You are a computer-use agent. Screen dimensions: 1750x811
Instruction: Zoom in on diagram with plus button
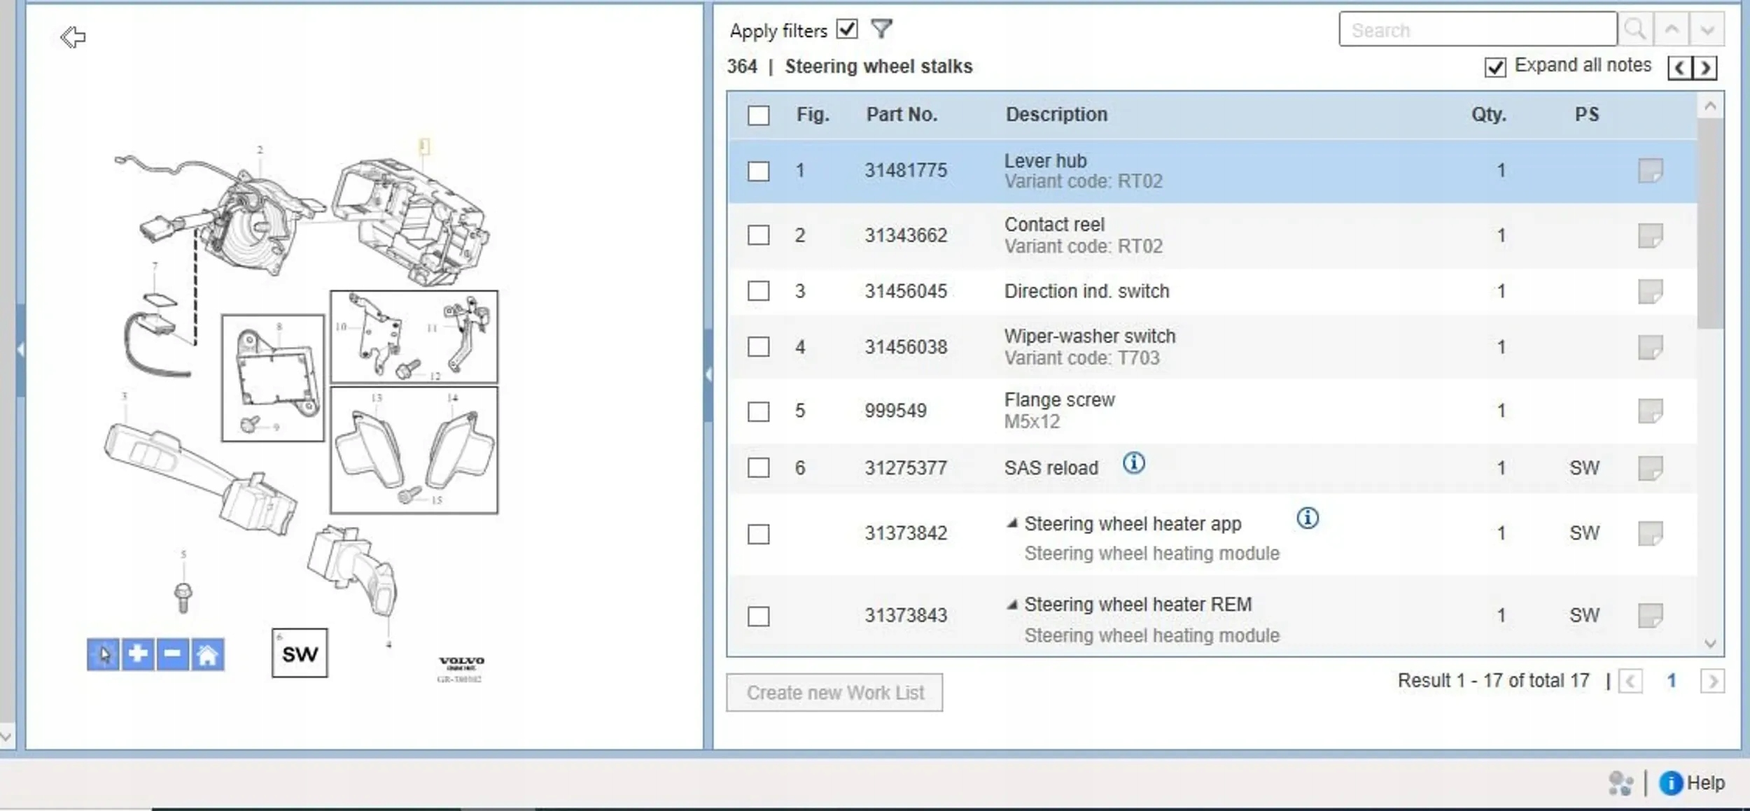(x=138, y=654)
